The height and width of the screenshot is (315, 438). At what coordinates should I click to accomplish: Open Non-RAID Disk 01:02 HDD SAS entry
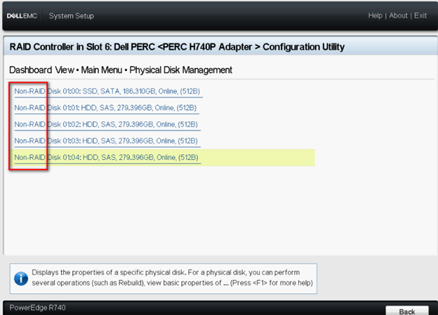(106, 124)
